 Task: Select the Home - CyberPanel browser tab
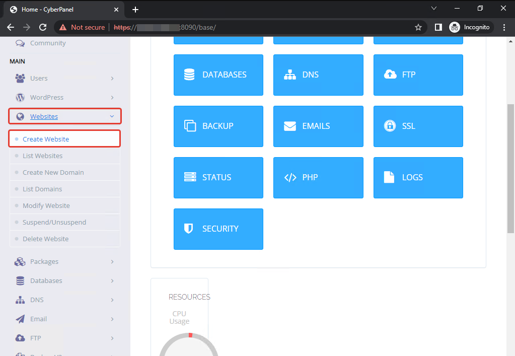(x=64, y=10)
